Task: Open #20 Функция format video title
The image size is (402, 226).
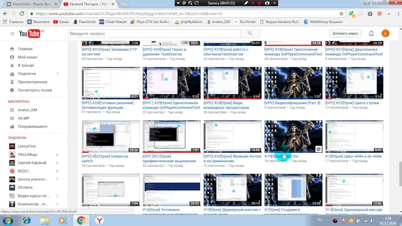Action: [x=232, y=159]
